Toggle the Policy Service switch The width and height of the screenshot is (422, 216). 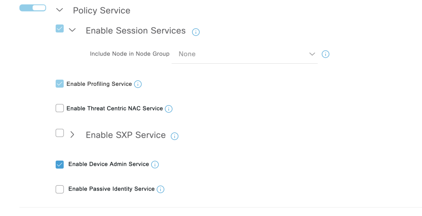[33, 8]
